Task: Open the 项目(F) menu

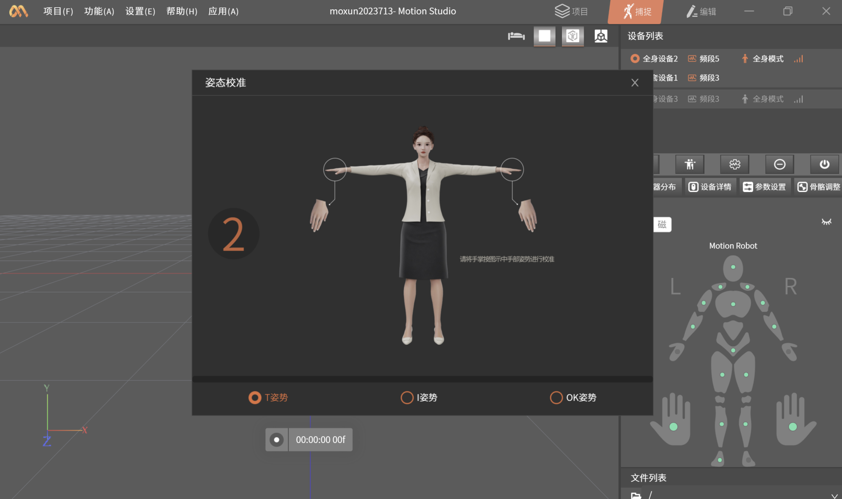Action: point(58,11)
